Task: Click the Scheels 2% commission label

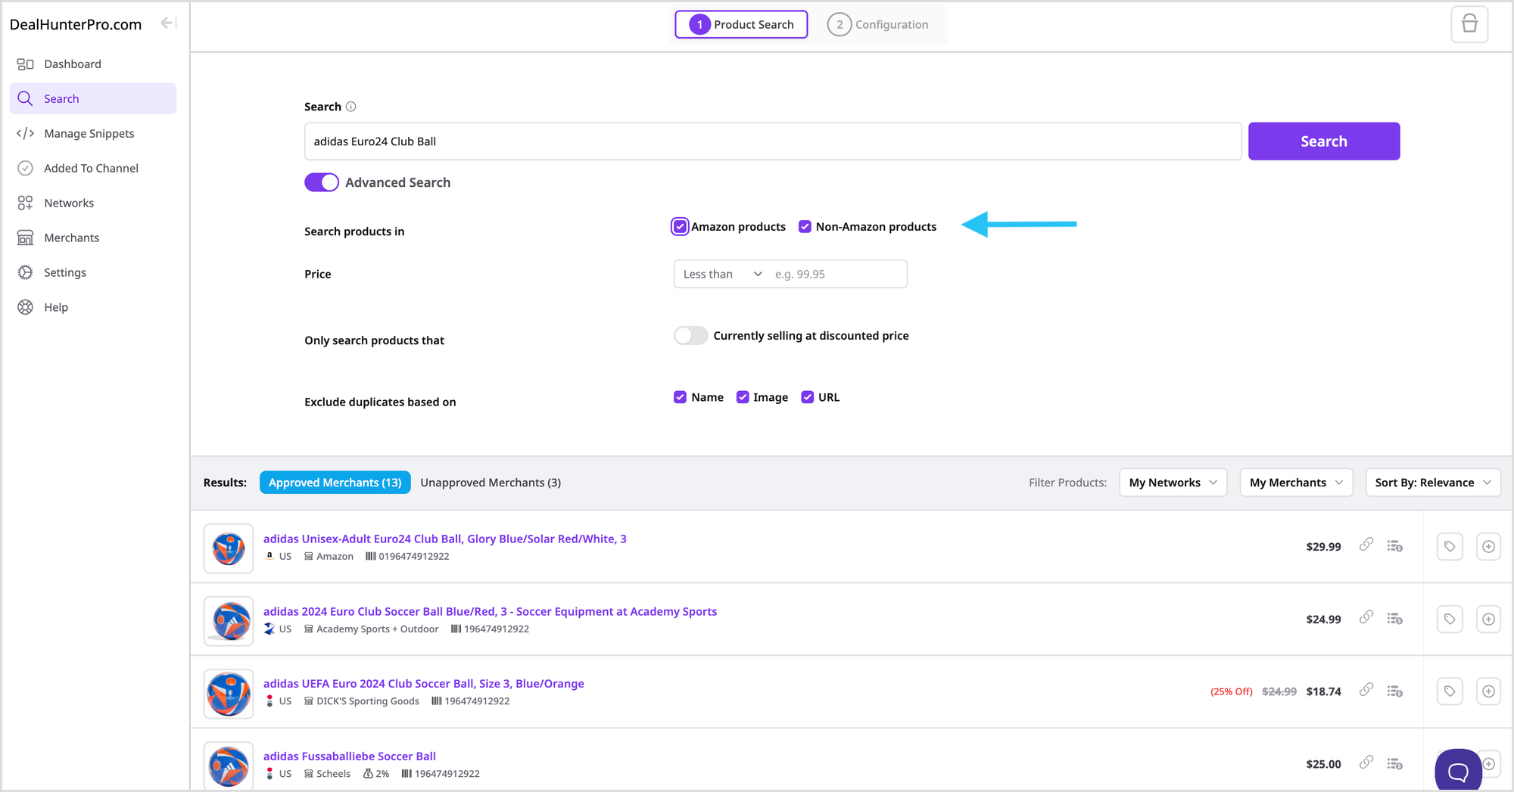Action: click(x=376, y=774)
